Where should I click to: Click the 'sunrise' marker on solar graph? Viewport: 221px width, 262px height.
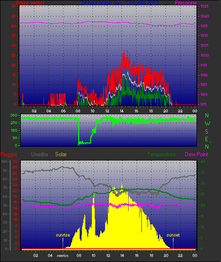[x=63, y=235]
